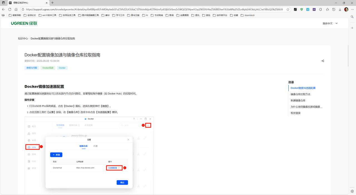Open the AI bookmark folder
The height and width of the screenshot is (195, 356).
coord(145,15)
